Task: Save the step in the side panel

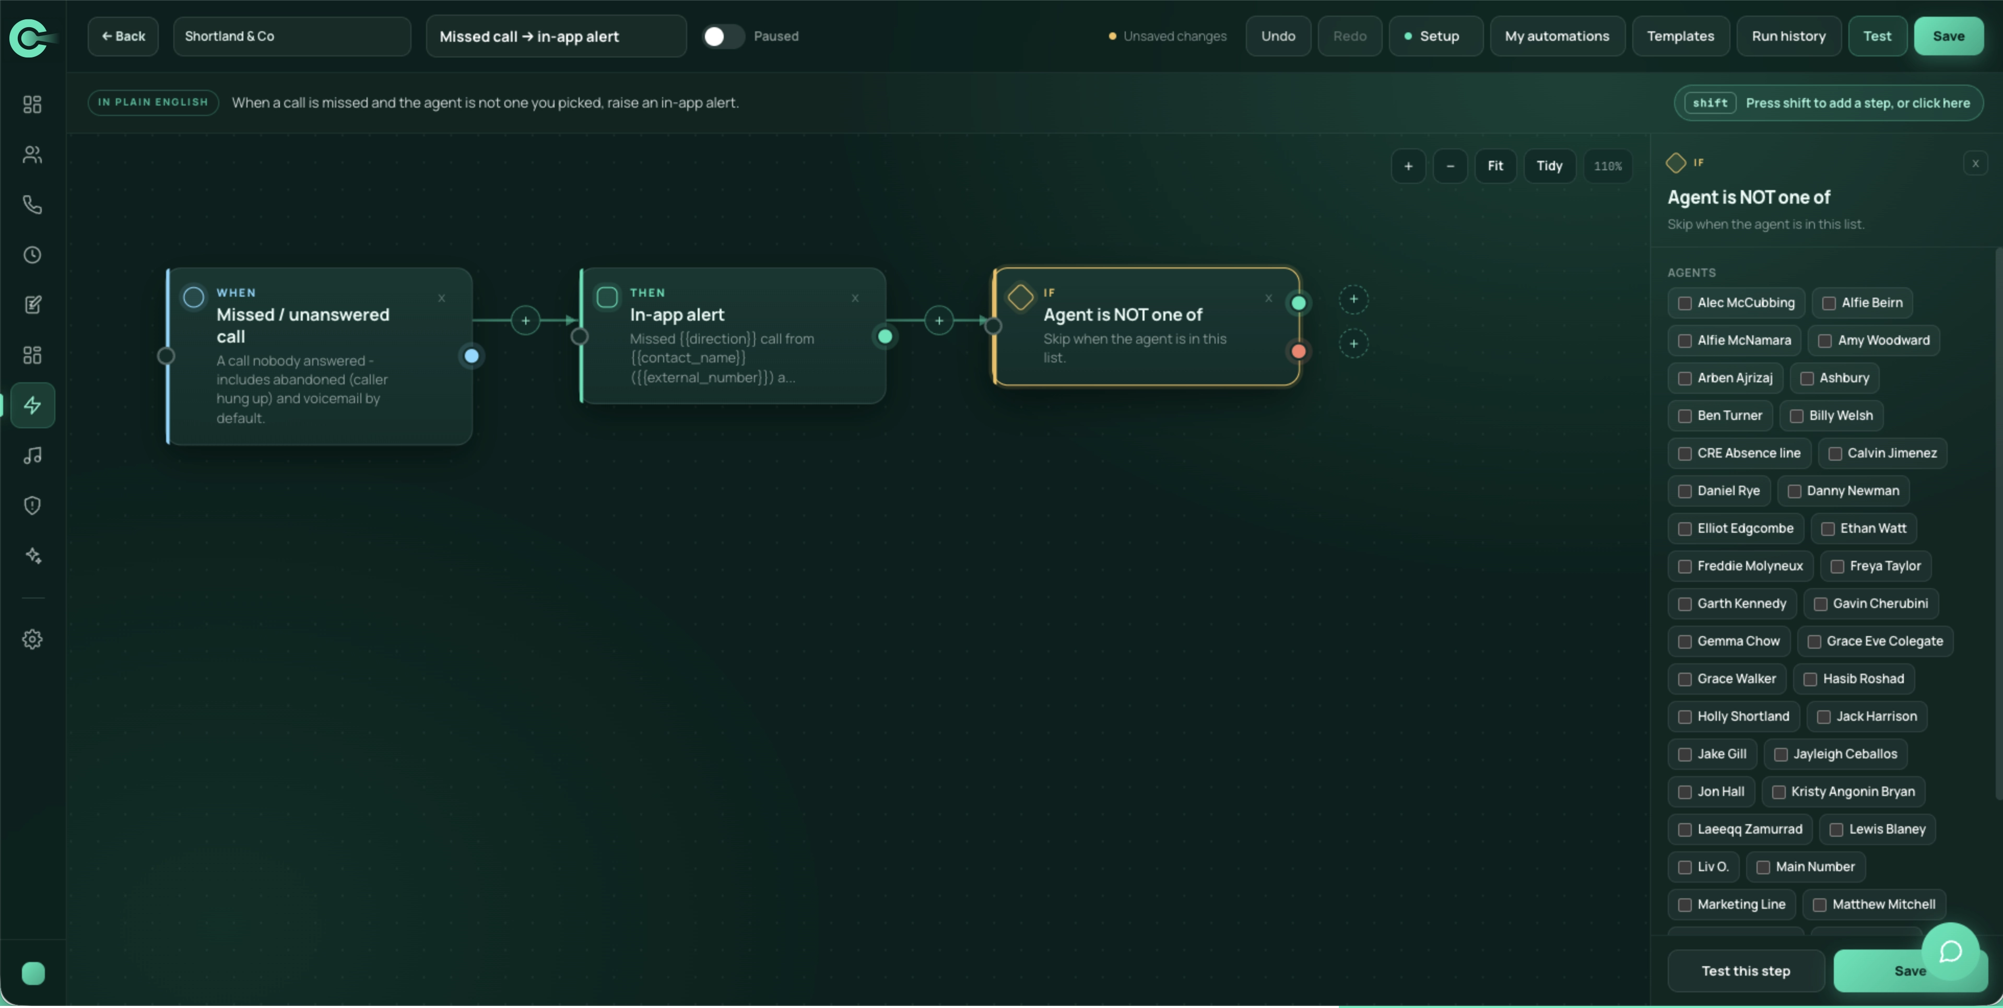Action: click(x=1910, y=971)
